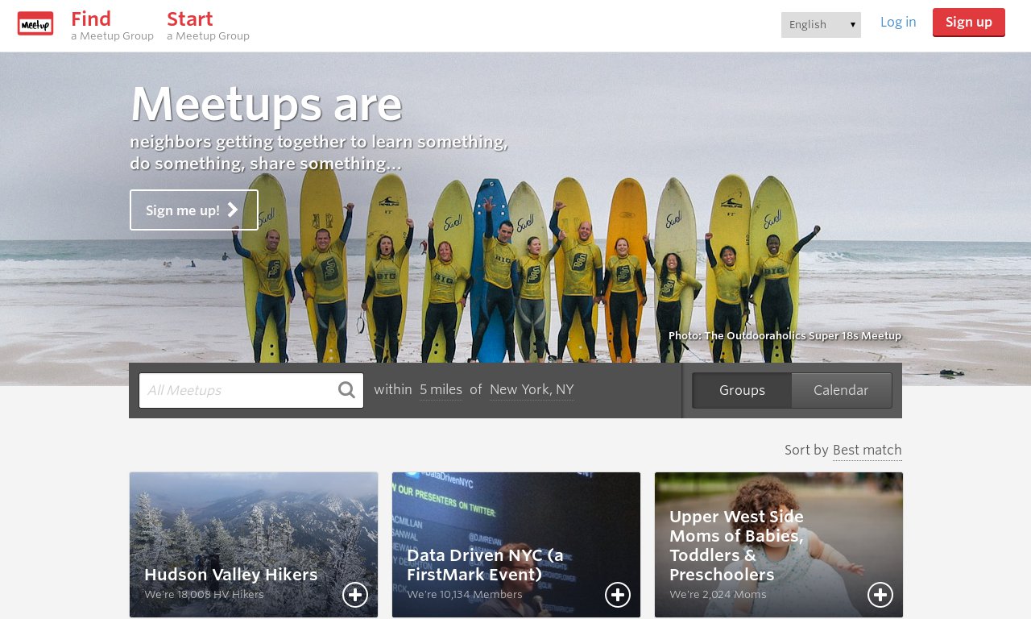This screenshot has height=619, width=1031.
Task: Click the Meetup logo icon
Action: click(35, 23)
